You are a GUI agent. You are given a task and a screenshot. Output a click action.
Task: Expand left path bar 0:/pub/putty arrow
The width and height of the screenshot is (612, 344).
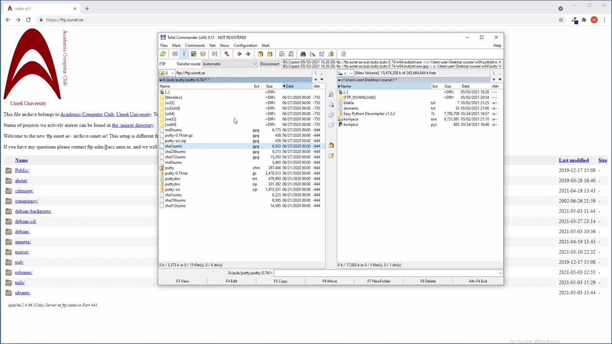pyautogui.click(x=161, y=80)
